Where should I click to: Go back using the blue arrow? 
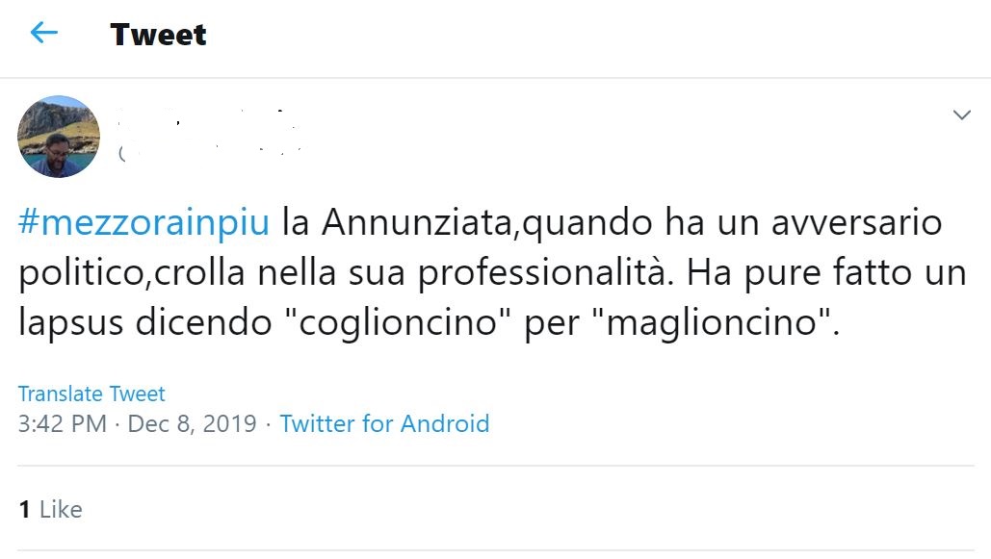[x=44, y=32]
